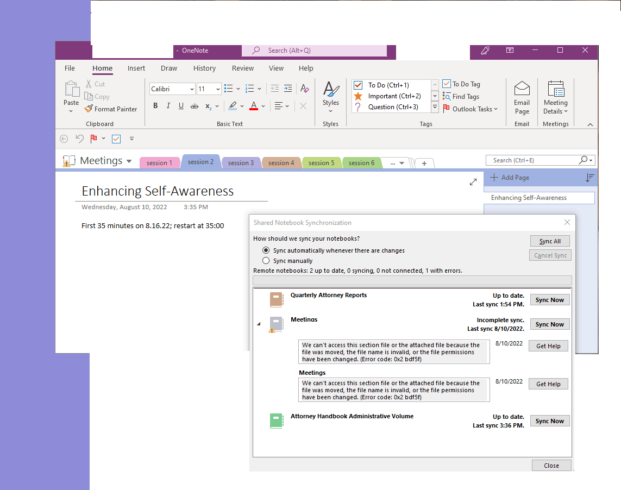Decrease the indent level
This screenshot has width=621, height=490.
[275, 89]
